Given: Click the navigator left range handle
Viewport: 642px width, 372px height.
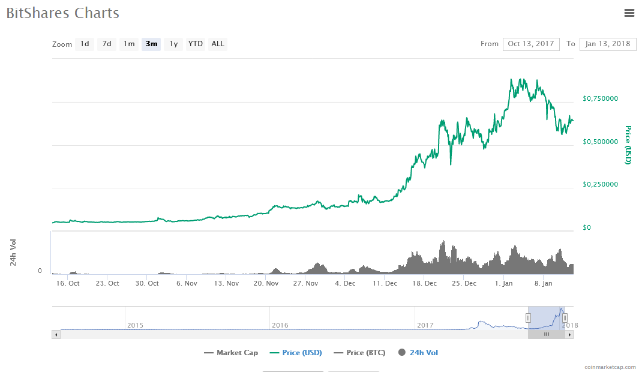Looking at the screenshot, I should (x=528, y=318).
